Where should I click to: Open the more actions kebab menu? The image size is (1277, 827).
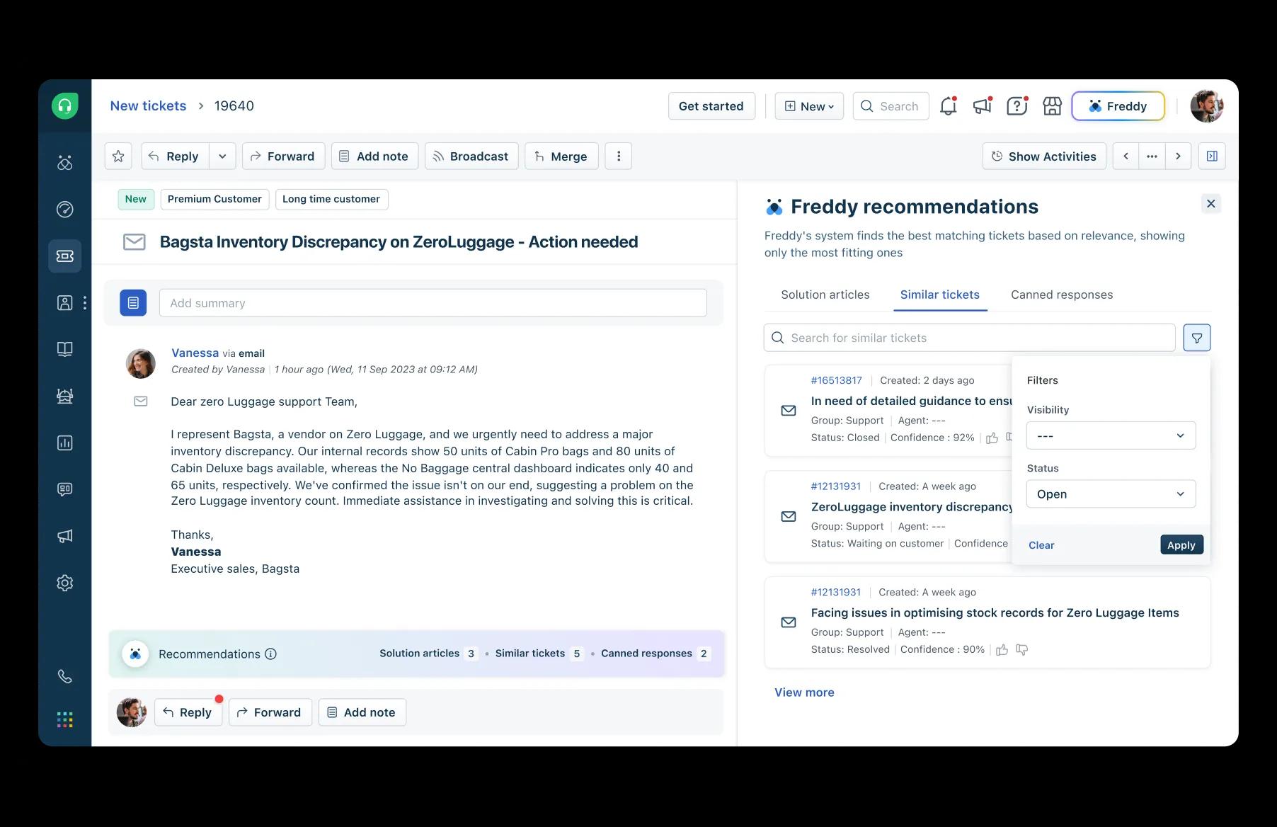[619, 156]
